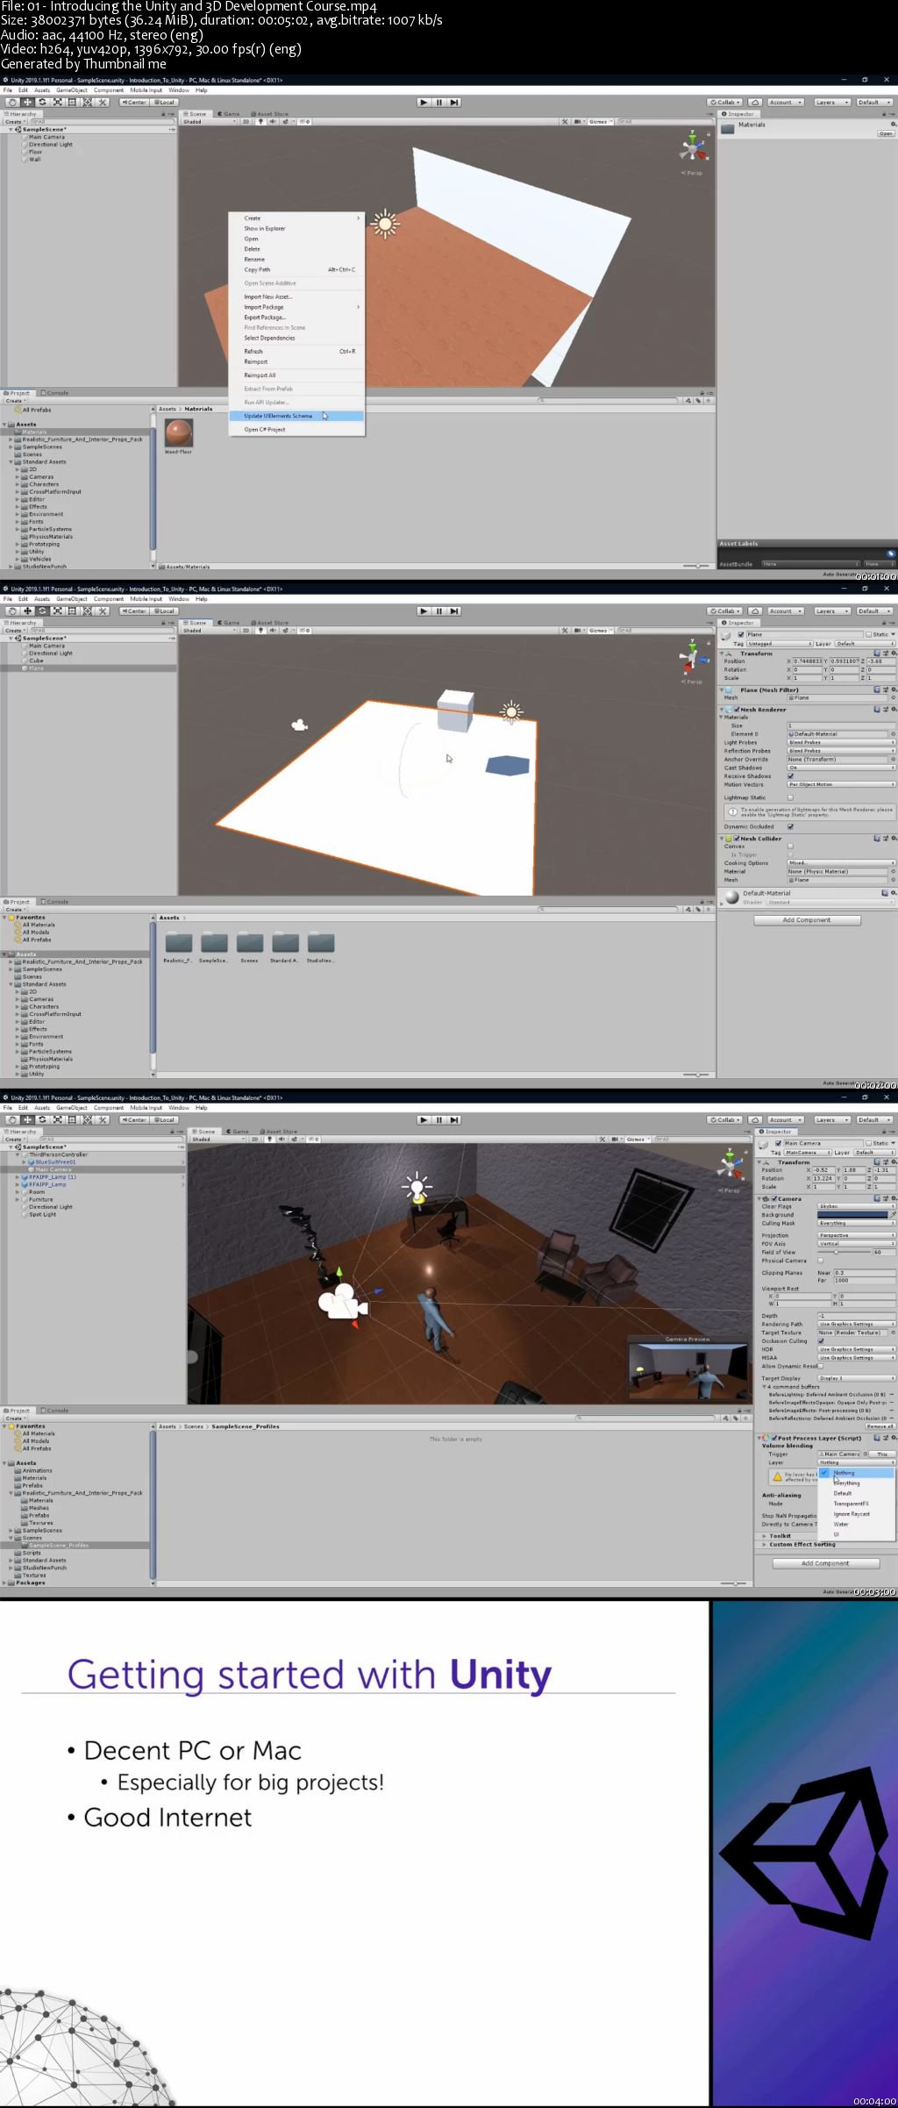Select Hand tool in window showing context menu
This screenshot has width=898, height=2108.
click(11, 102)
